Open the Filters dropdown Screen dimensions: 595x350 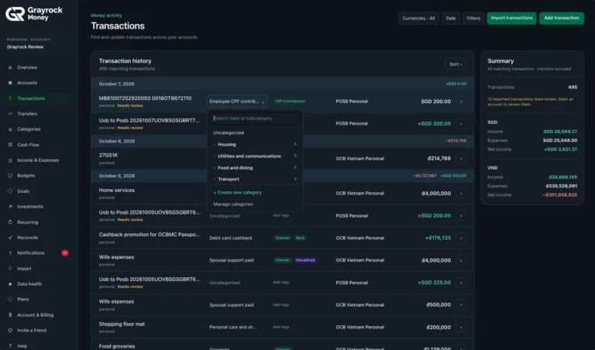(473, 19)
